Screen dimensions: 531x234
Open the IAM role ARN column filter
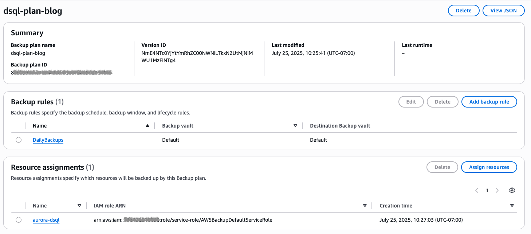point(365,205)
